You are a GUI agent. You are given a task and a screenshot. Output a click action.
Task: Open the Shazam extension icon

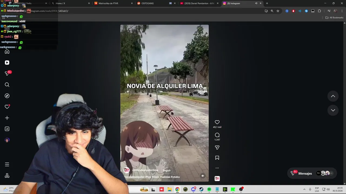(306, 11)
